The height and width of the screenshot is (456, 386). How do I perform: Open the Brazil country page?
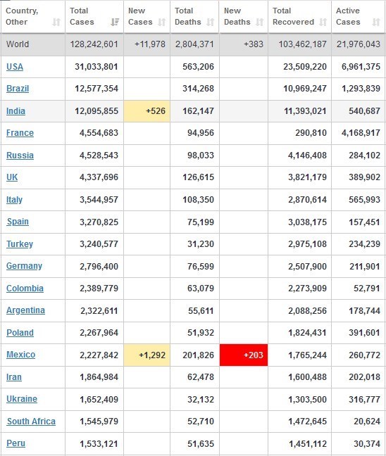click(18, 89)
